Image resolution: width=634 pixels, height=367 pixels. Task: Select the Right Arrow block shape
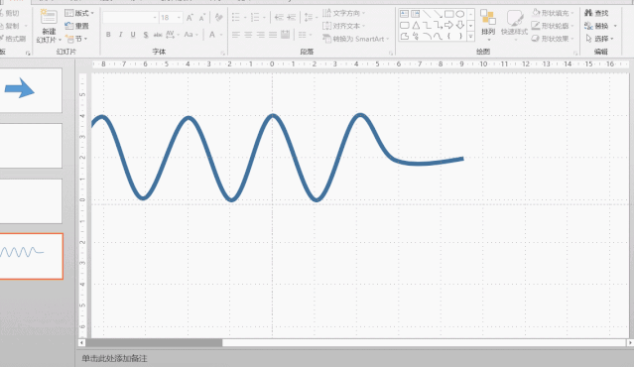448,25
